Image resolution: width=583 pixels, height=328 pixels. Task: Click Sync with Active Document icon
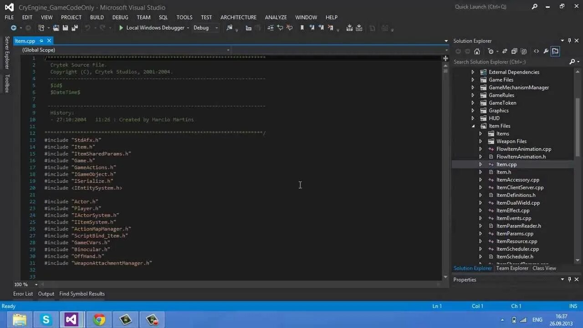coord(505,51)
